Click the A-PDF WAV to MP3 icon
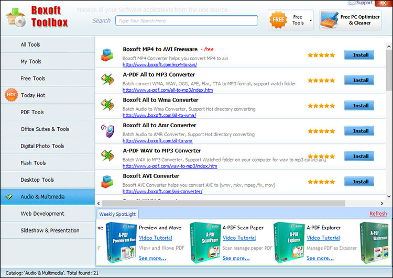Image resolution: width=393 pixels, height=278 pixels. click(107, 155)
